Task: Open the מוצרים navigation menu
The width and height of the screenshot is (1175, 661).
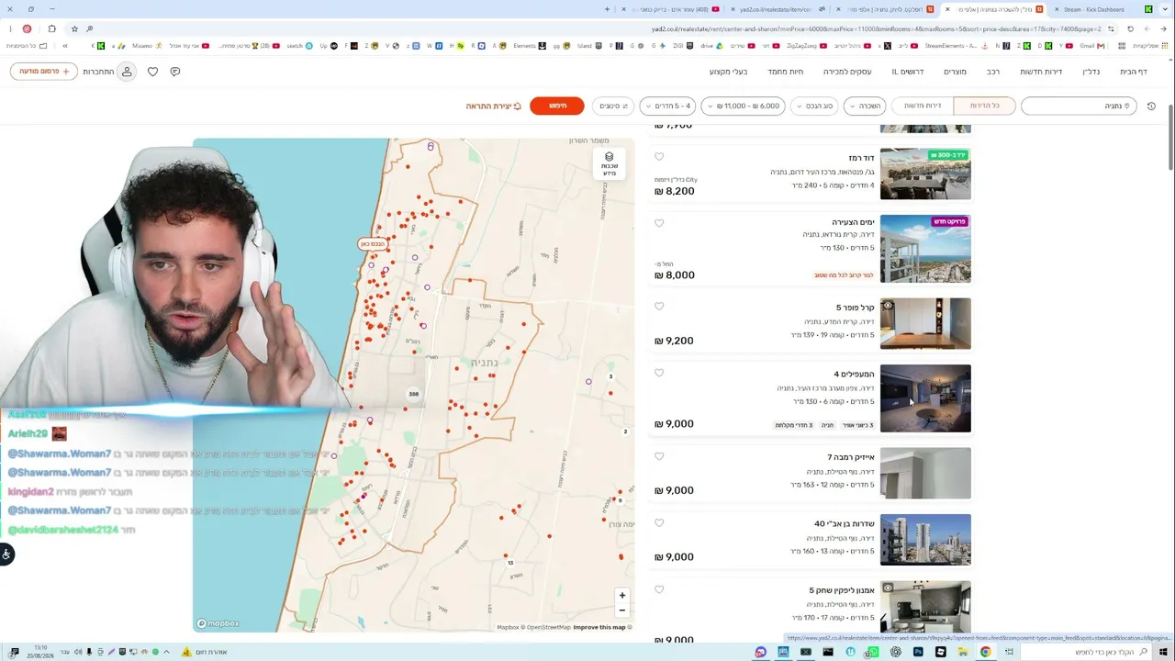Action: pyautogui.click(x=956, y=72)
